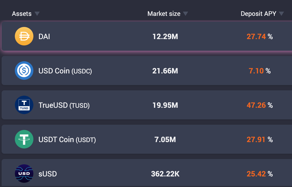The image size is (292, 187).
Task: Click the 27.74% DAI deposit APY
Action: click(x=260, y=37)
